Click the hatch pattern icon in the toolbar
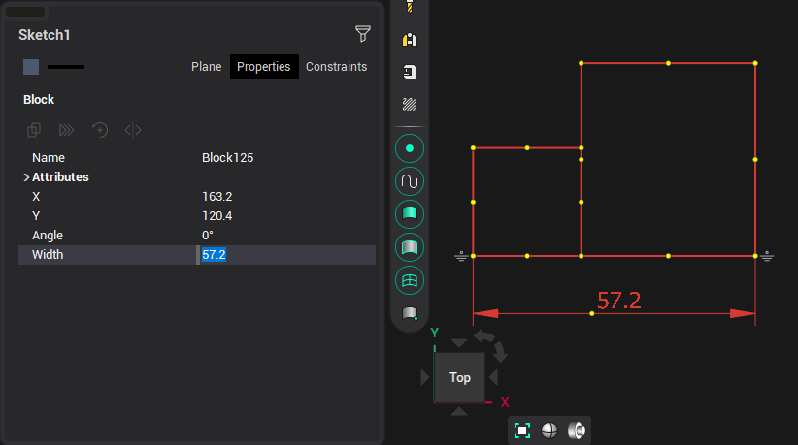798x445 pixels. point(410,105)
